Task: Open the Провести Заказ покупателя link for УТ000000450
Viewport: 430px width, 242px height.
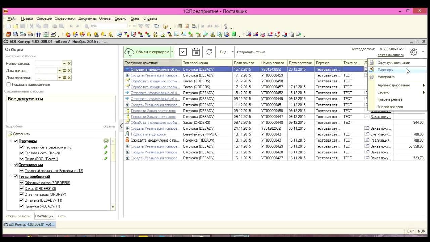Action: coord(153,111)
